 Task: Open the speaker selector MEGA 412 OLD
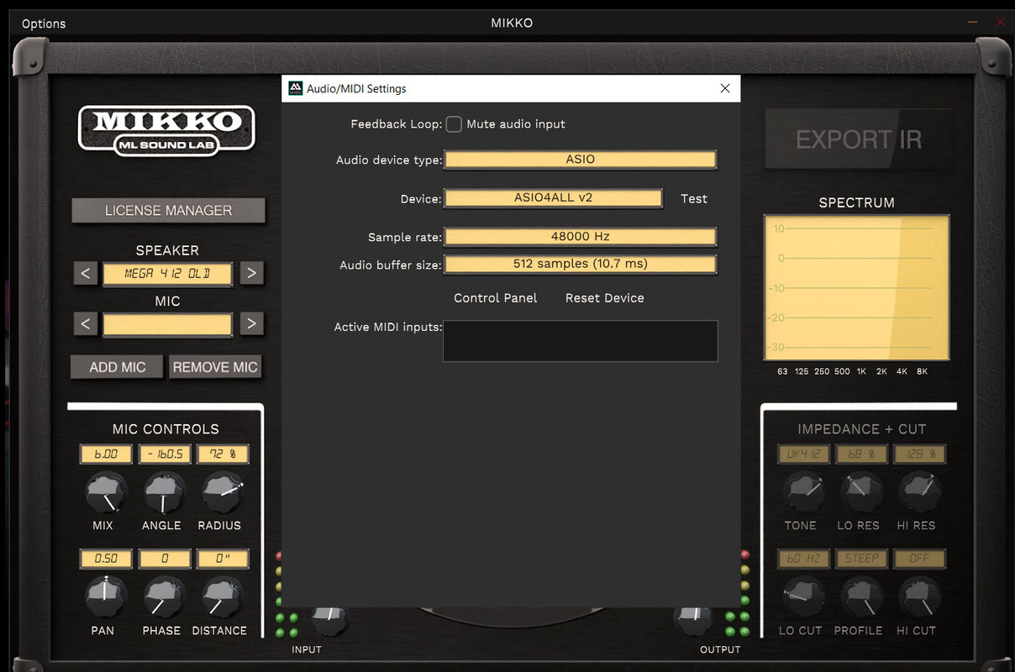pyautogui.click(x=167, y=274)
